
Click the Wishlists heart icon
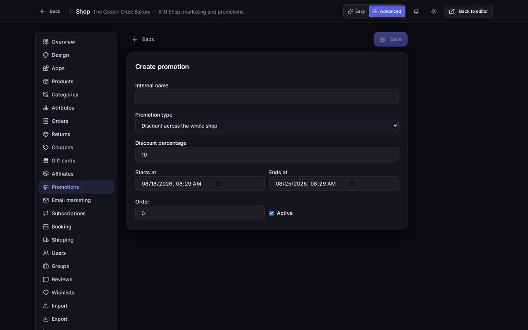(46, 293)
